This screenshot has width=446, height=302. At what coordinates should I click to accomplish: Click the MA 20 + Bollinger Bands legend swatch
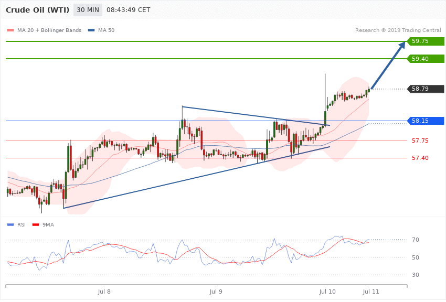click(10, 30)
